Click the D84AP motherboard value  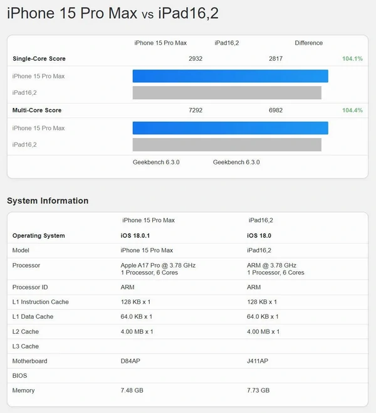coord(132,361)
